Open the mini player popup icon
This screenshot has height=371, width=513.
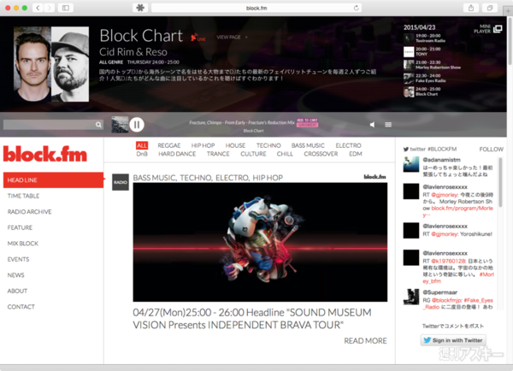coord(498,29)
